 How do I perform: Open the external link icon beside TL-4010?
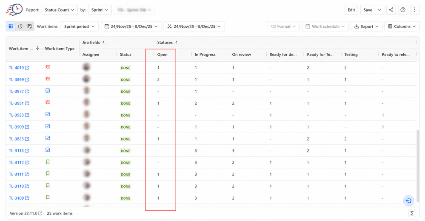[27, 68]
